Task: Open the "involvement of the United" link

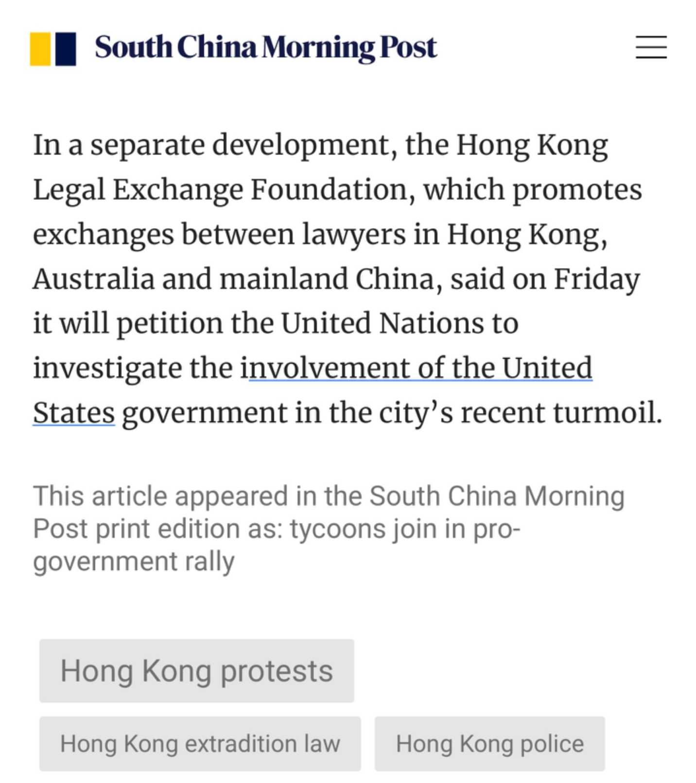Action: pyautogui.click(x=420, y=368)
